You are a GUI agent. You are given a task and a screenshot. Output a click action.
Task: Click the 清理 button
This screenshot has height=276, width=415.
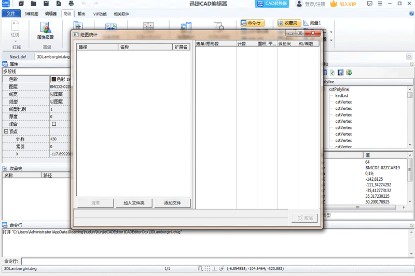(95, 203)
